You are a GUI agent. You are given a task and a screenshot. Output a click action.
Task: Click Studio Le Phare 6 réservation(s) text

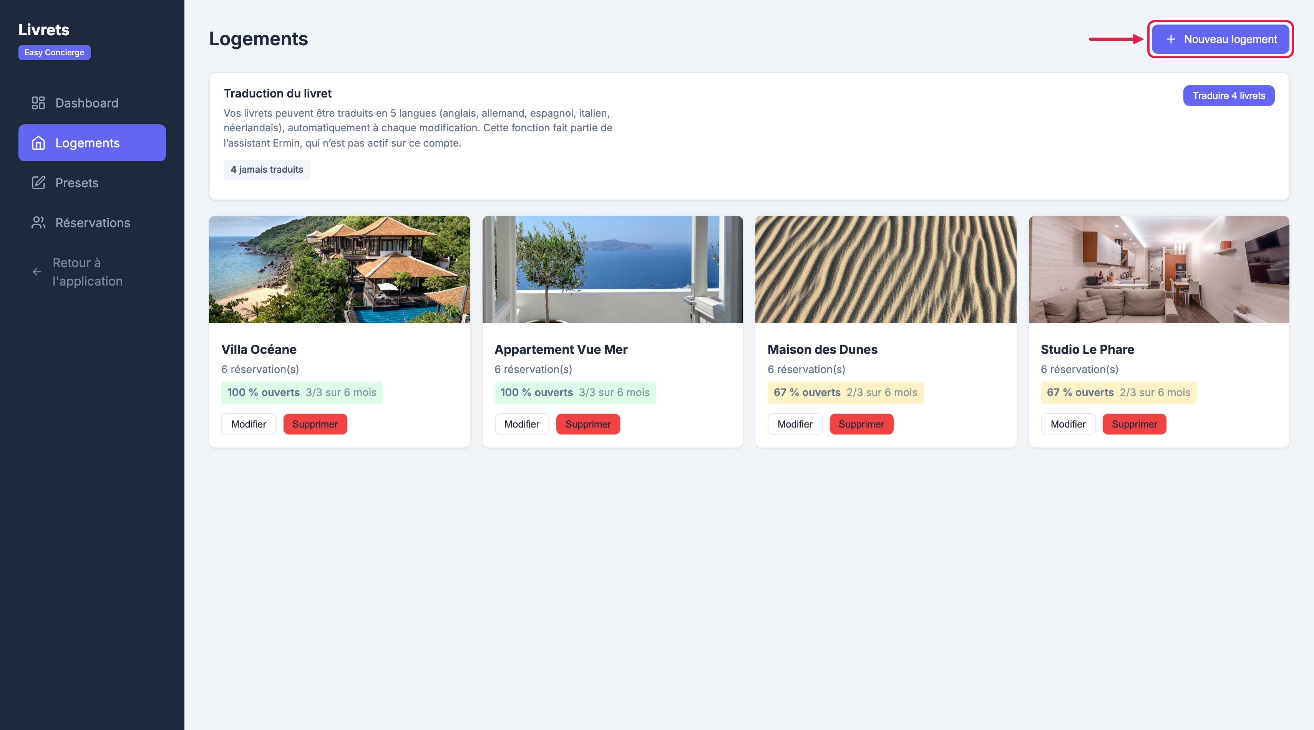1079,369
